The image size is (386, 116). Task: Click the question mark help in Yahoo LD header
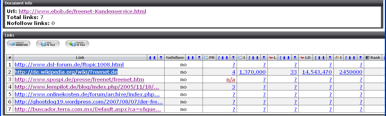coord(315,57)
